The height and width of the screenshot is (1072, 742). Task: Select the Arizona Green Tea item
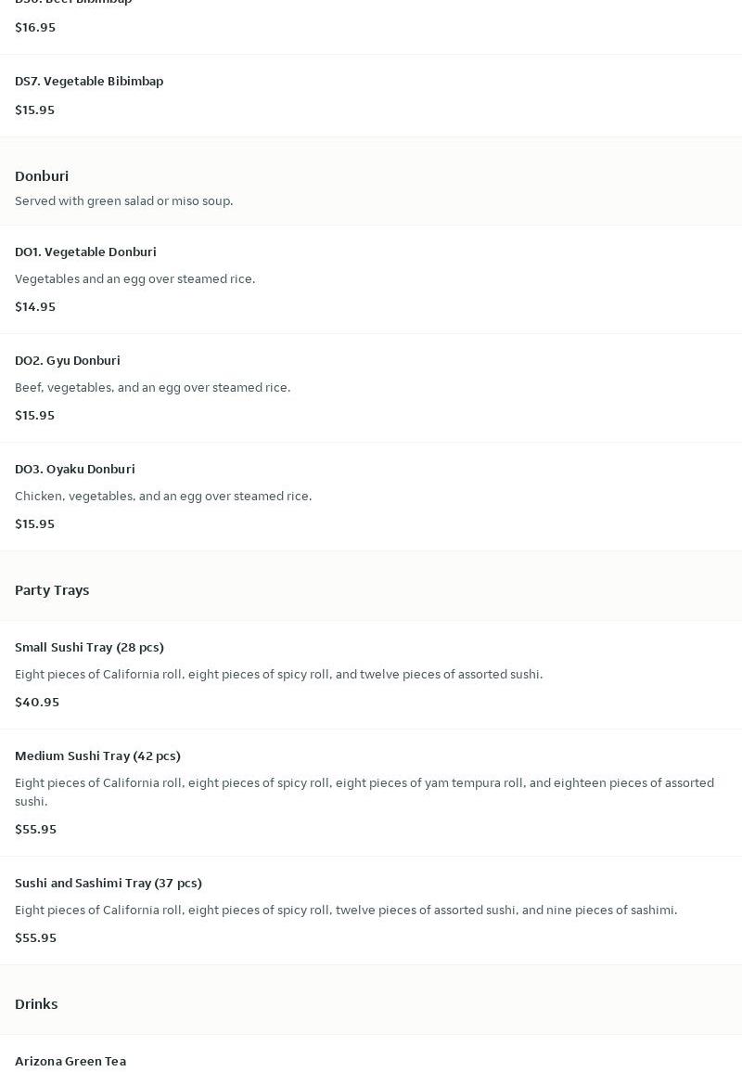[x=70, y=1062]
